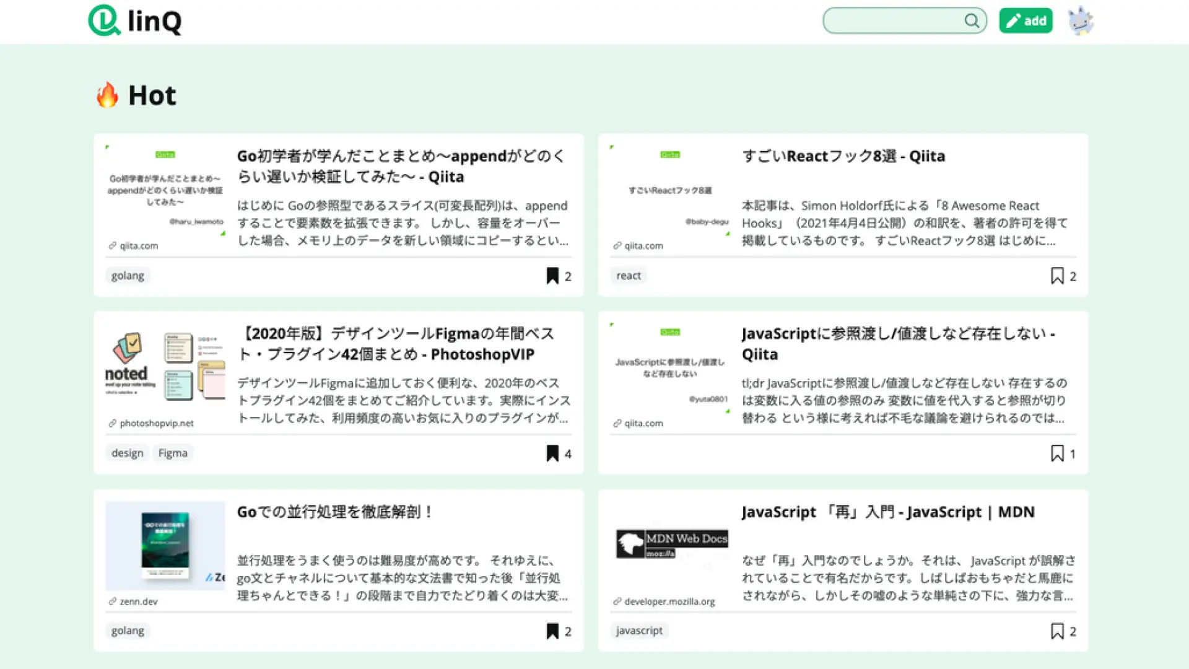The image size is (1189, 669).
Task: Click the green add button
Action: [x=1026, y=21]
